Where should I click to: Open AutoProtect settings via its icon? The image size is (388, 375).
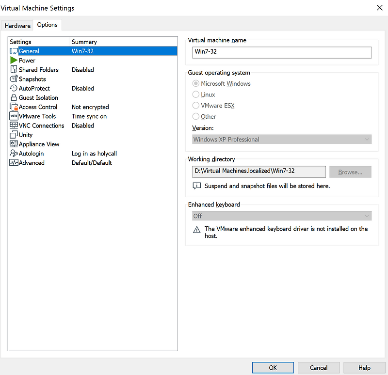[x=13, y=88]
